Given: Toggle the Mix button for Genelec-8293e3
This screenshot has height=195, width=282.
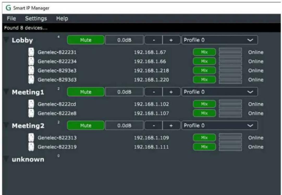Looking at the screenshot, I should tap(205, 70).
